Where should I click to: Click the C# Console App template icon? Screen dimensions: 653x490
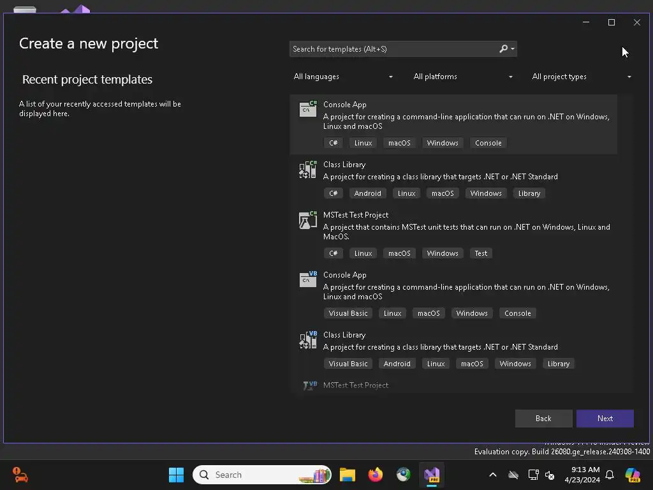tap(308, 108)
